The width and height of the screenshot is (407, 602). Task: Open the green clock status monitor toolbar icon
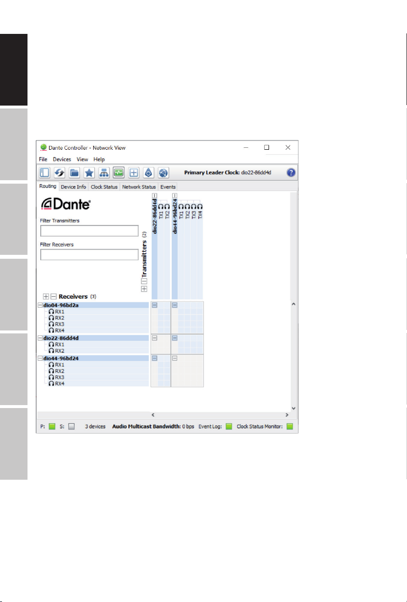(118, 172)
